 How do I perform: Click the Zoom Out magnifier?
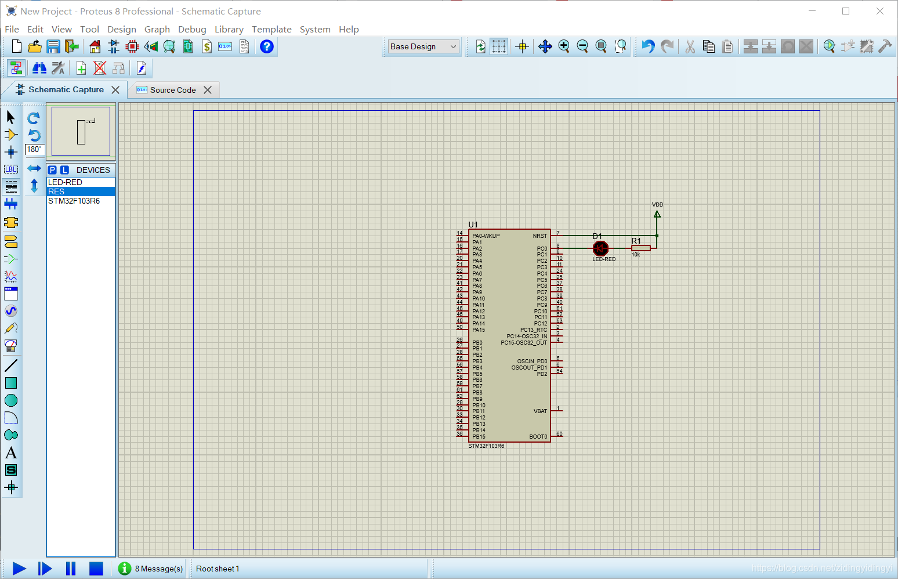point(582,46)
